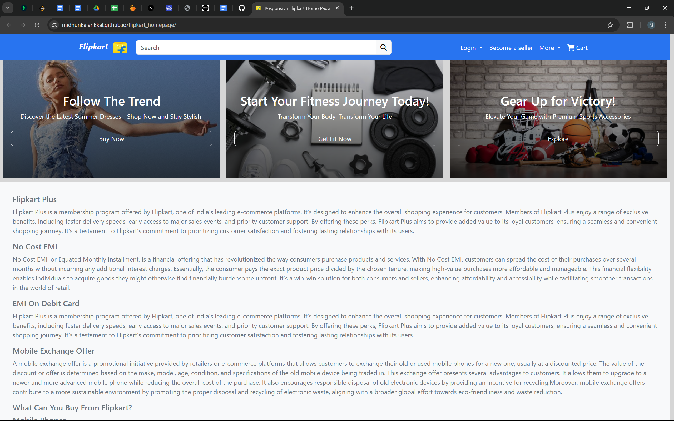
Task: Click the Follow The Trend banner heading
Action: coord(111,101)
